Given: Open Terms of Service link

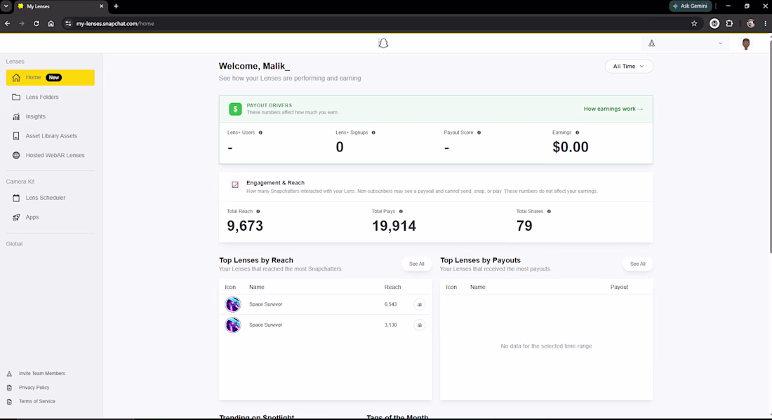Looking at the screenshot, I should [x=37, y=401].
